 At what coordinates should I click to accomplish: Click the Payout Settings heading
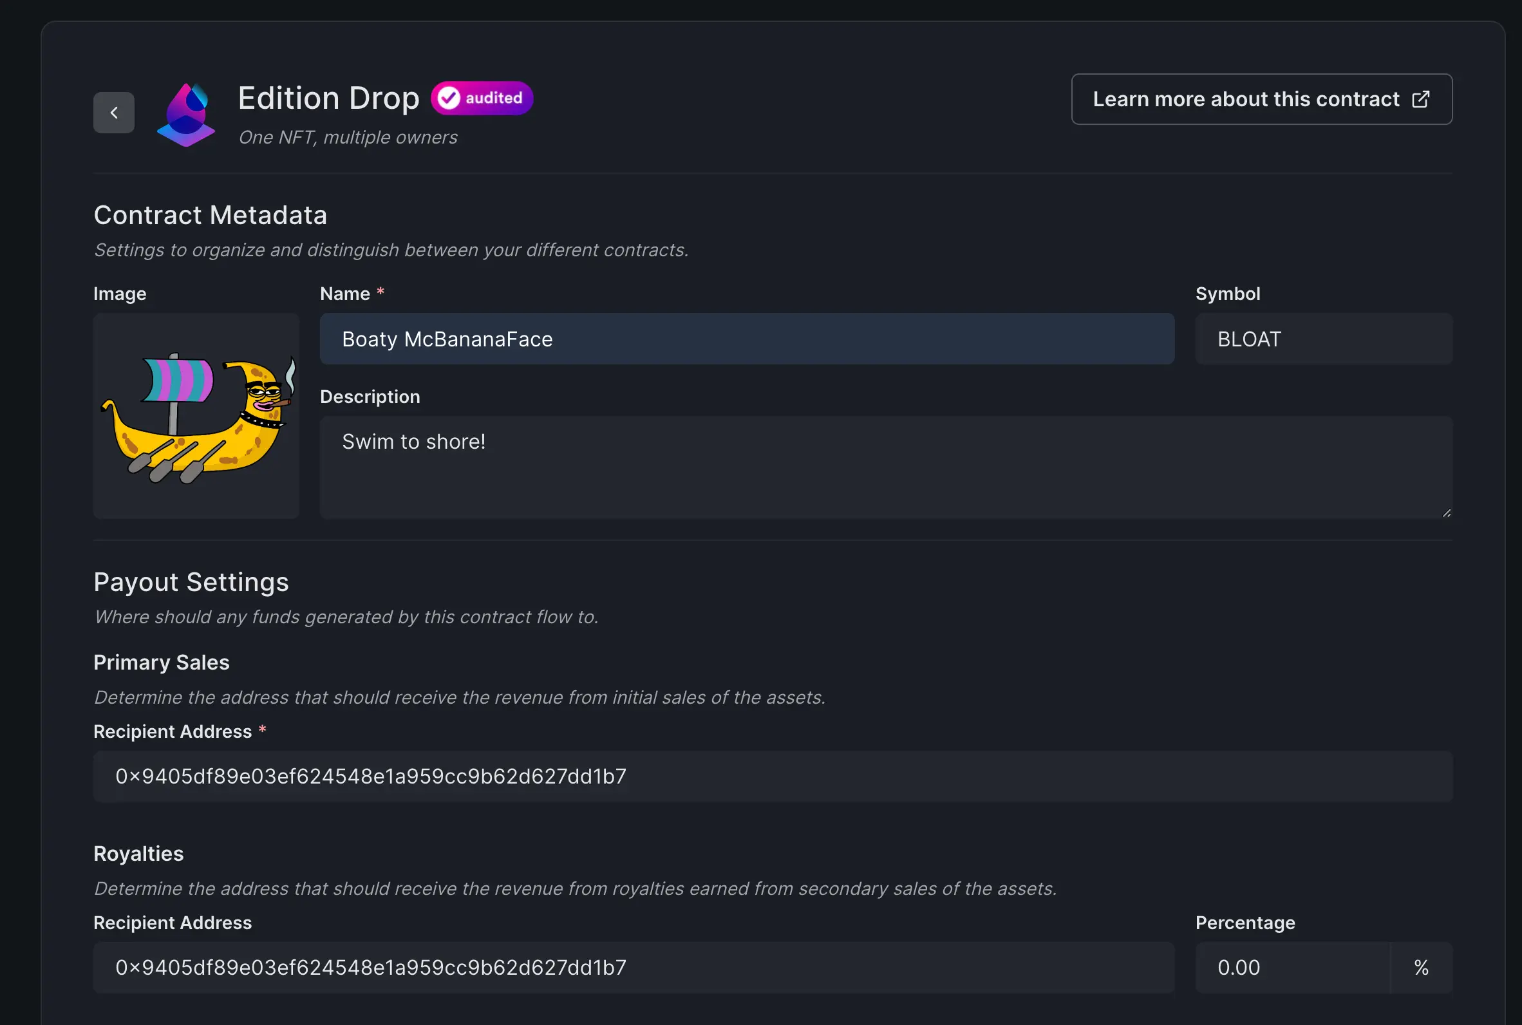pyautogui.click(x=191, y=582)
